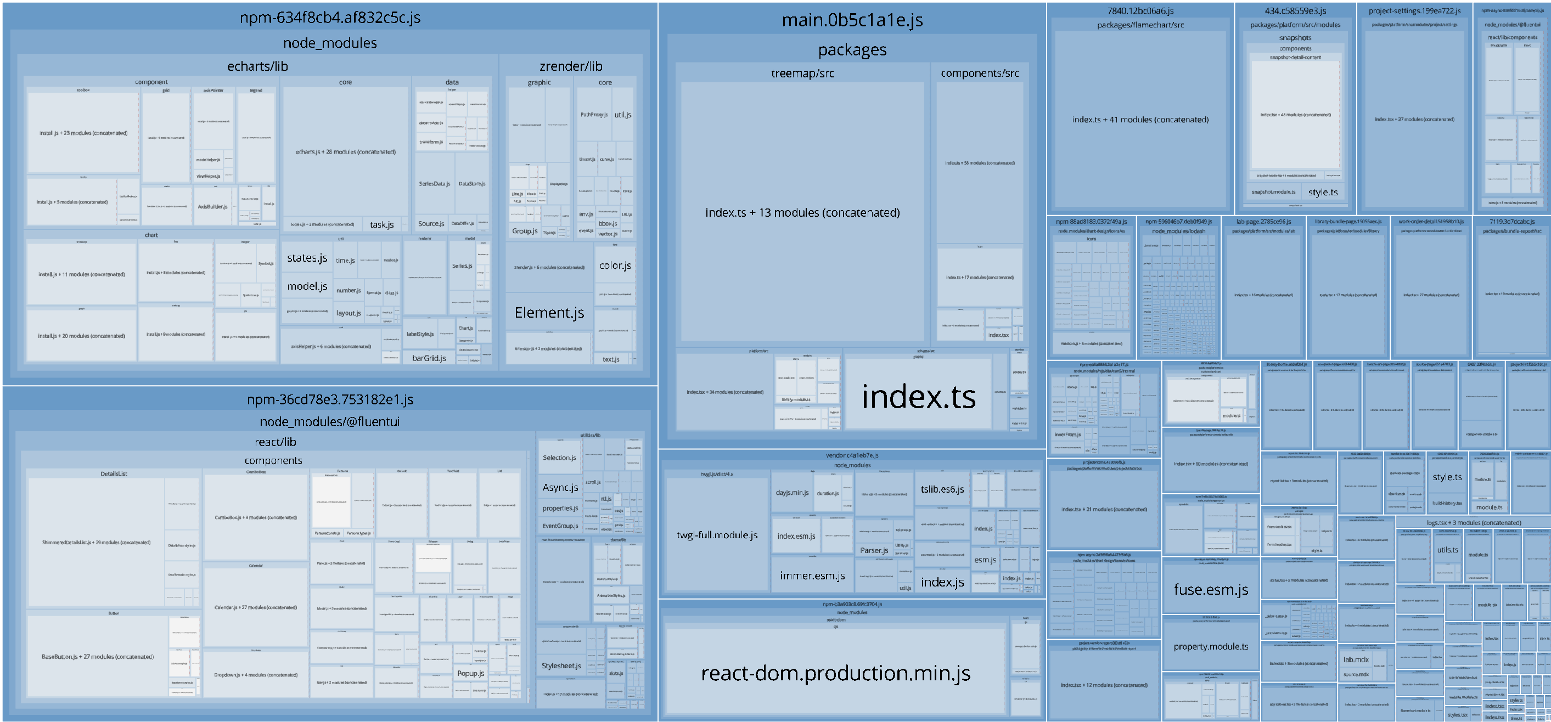Select the twgl-full.module.js block
The height and width of the screenshot is (722, 1551).
pyautogui.click(x=716, y=535)
